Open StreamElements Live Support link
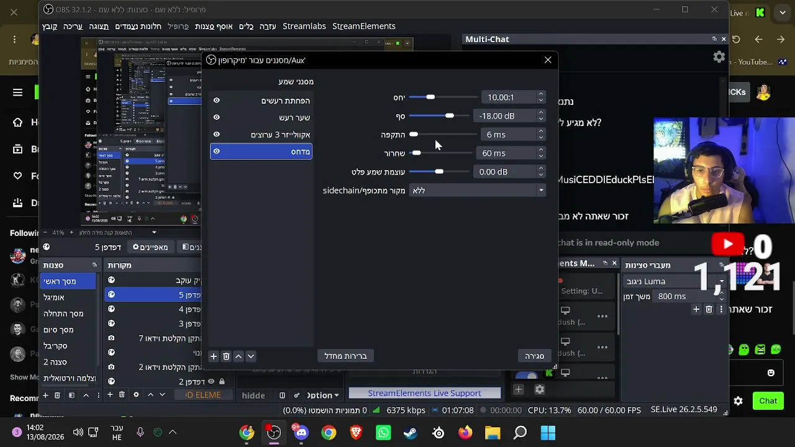 pos(424,393)
